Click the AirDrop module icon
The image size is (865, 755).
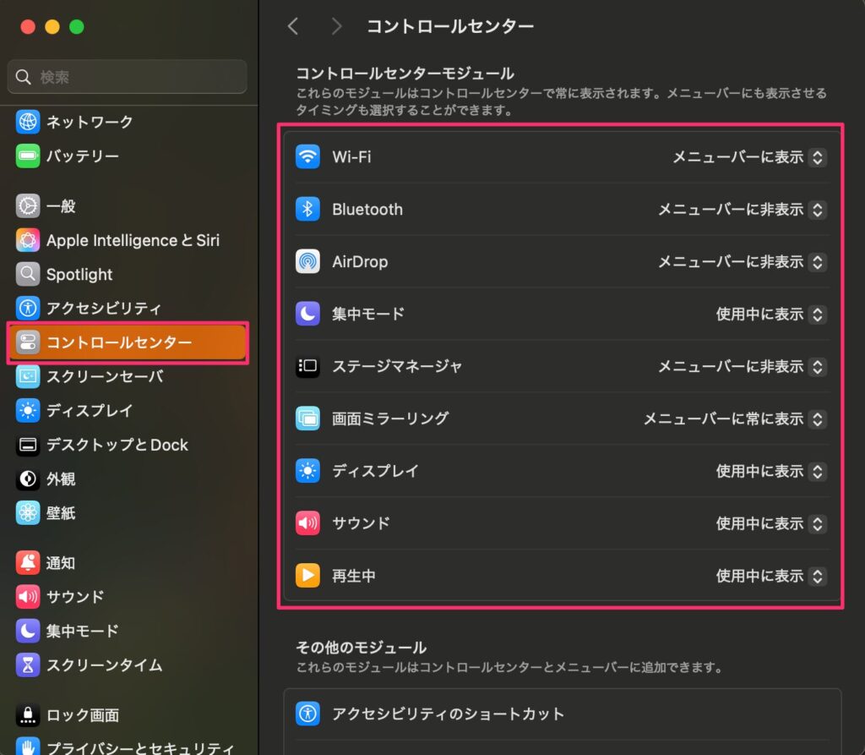point(307,262)
